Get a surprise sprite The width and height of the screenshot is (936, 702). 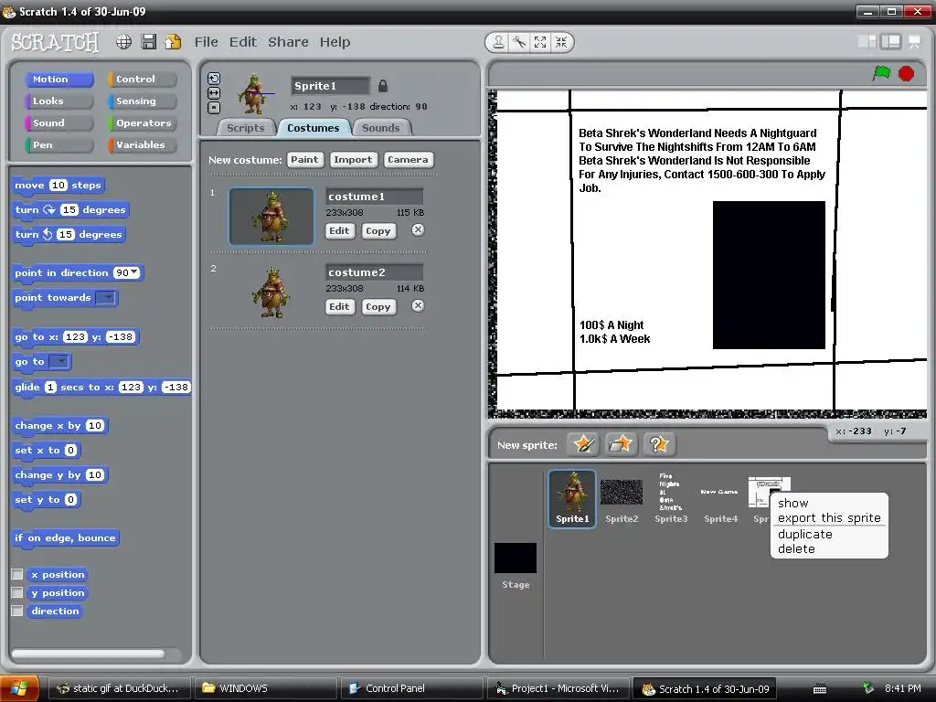tap(658, 444)
